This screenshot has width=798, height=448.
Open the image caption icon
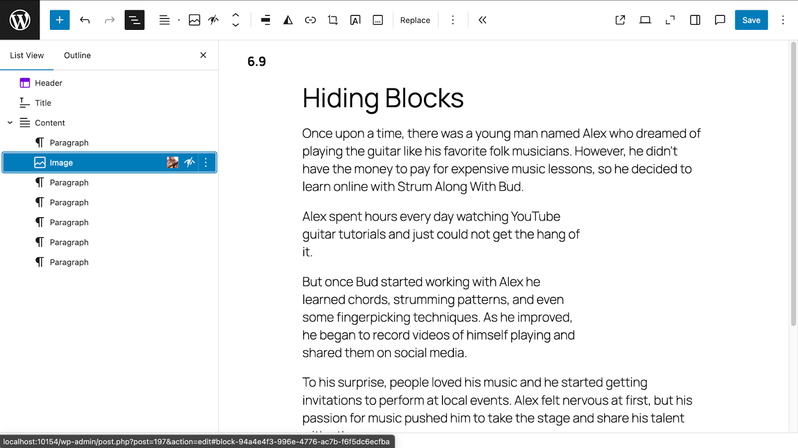coord(377,20)
